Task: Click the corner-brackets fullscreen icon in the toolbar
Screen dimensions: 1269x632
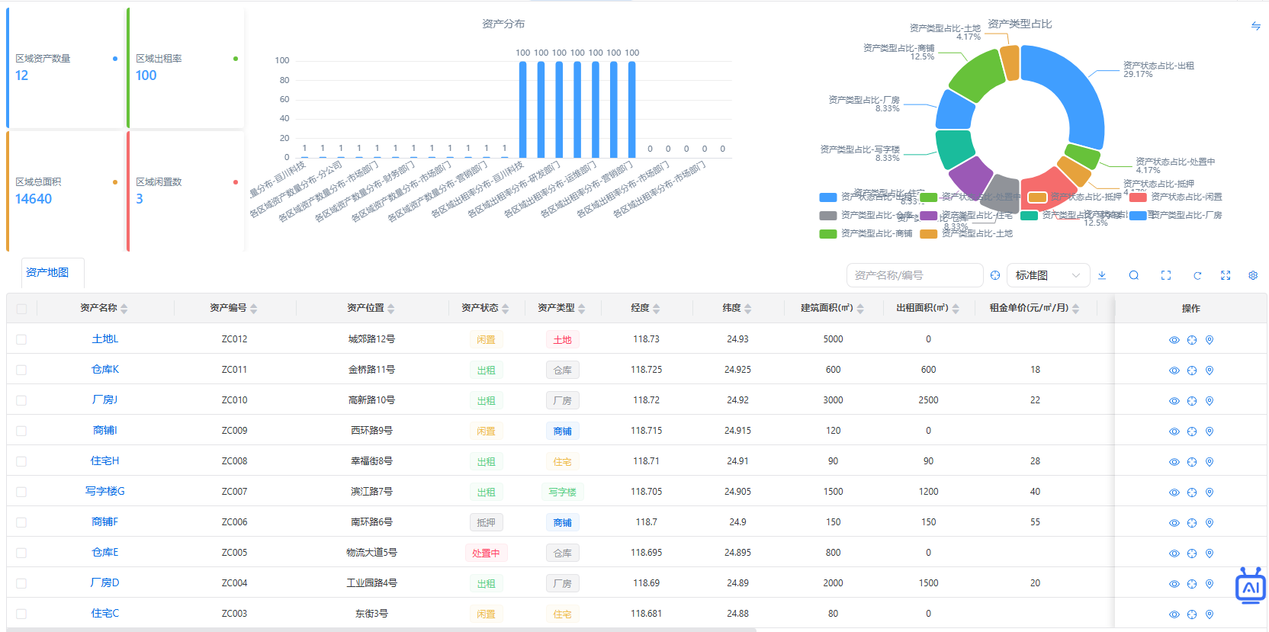Action: coord(1166,275)
